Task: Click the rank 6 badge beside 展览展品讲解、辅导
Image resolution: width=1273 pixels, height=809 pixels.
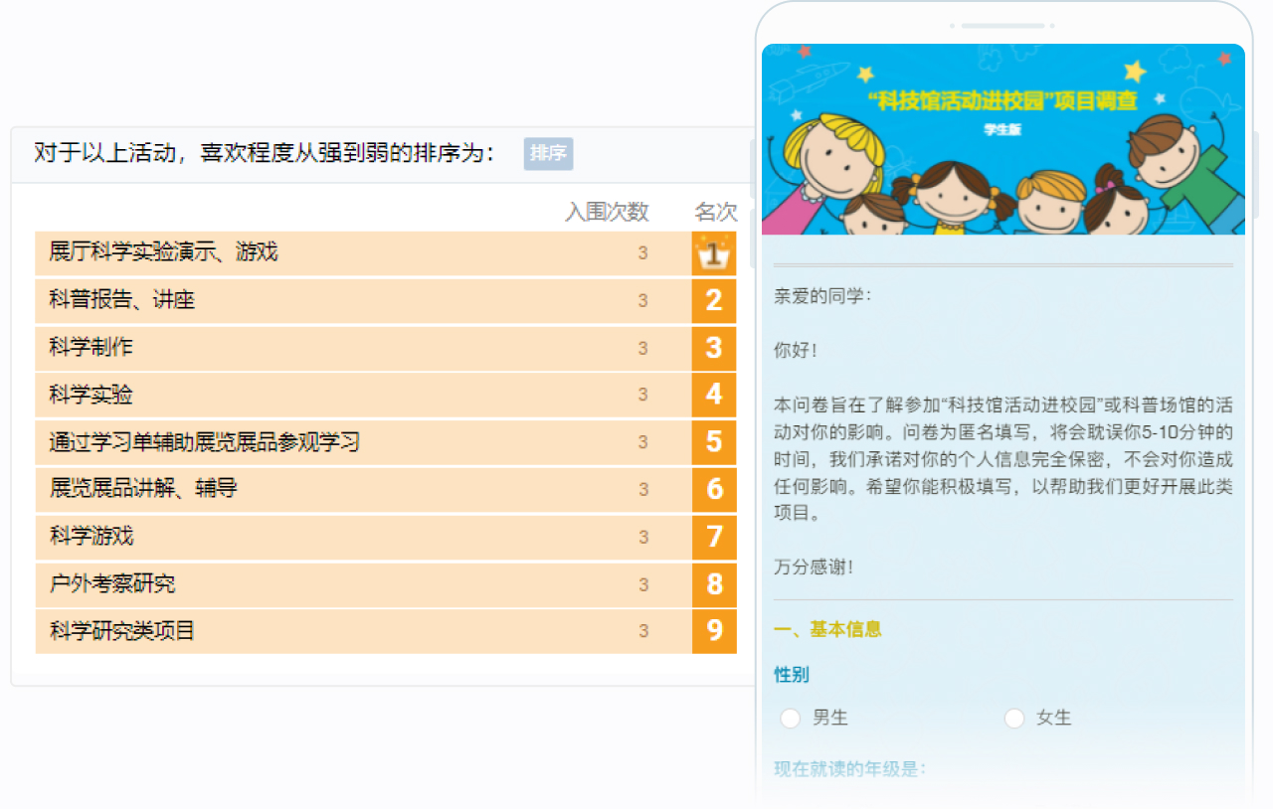Action: 714,490
